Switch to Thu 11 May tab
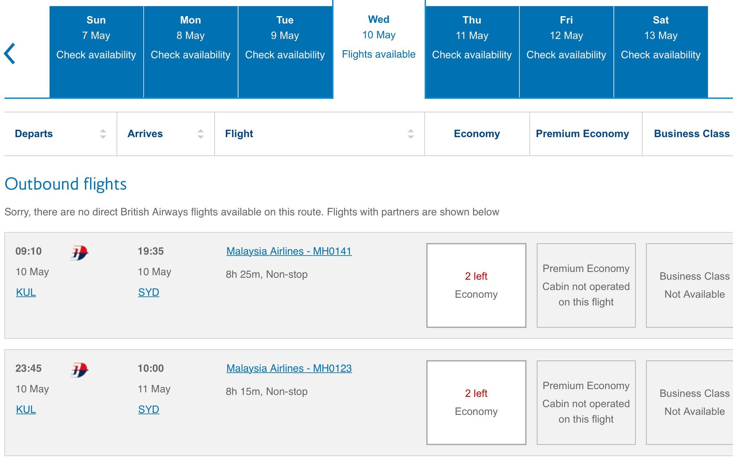This screenshot has width=733, height=458. point(472,52)
